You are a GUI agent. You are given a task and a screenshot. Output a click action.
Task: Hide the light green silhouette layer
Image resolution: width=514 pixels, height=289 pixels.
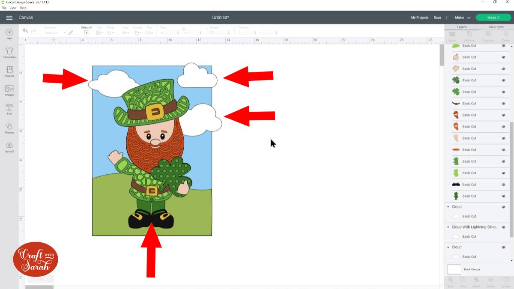(503, 173)
